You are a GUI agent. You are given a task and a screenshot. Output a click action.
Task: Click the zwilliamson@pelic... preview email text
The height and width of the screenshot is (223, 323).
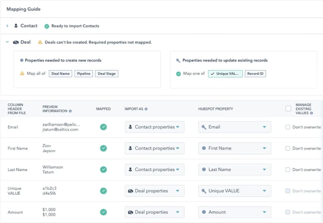pos(61,125)
